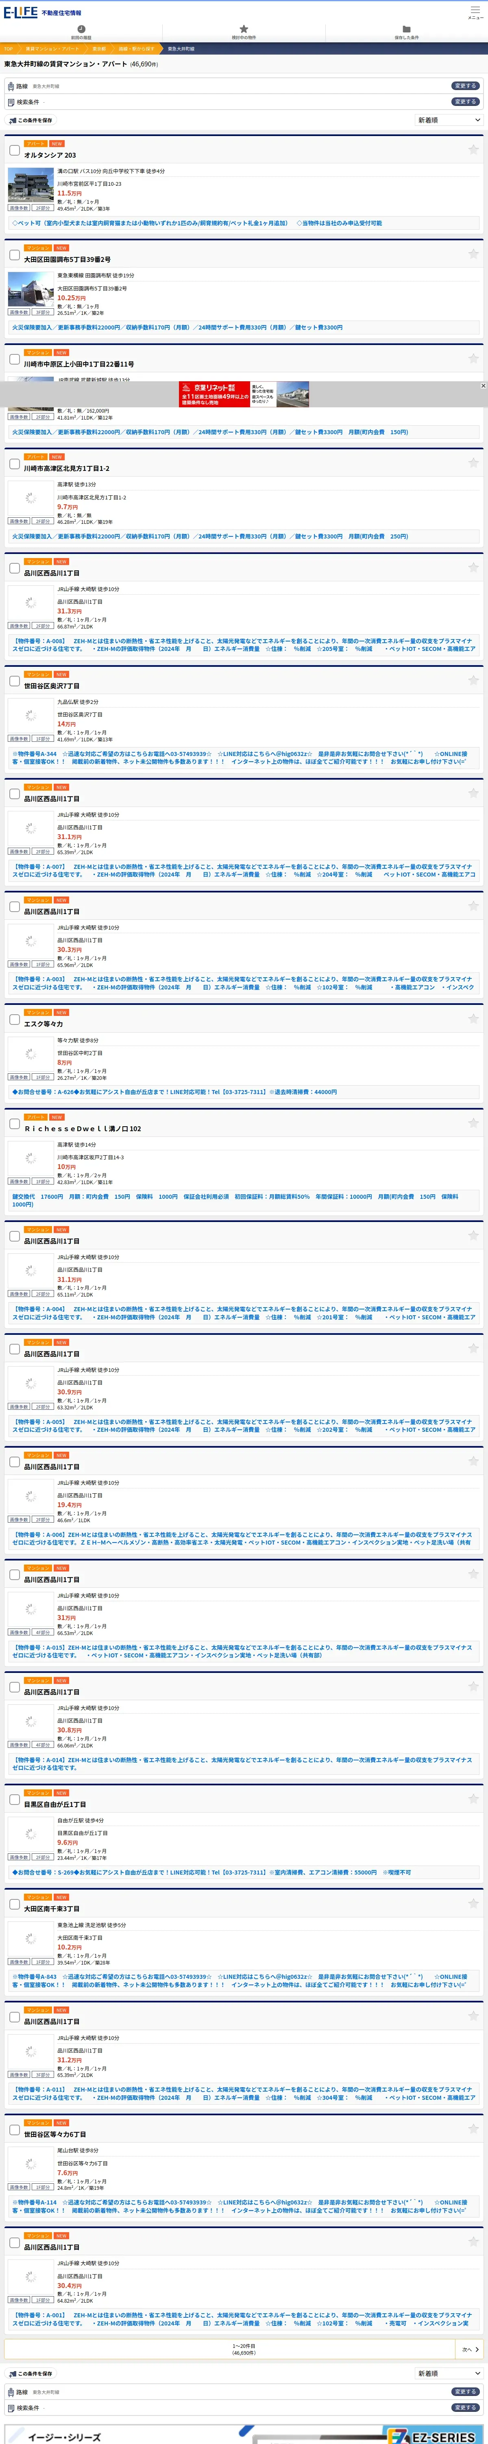488x2444 pixels.
Task: Favorite オルタンシア 203 with star icon
Action: 473,150
